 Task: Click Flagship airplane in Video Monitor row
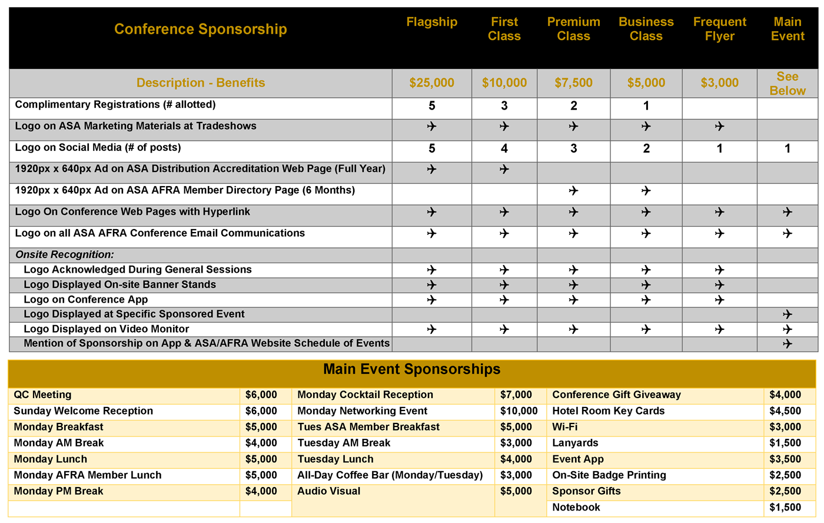[x=431, y=329]
